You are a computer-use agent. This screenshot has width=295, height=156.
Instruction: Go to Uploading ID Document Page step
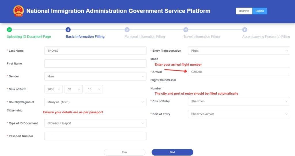tap(29, 36)
